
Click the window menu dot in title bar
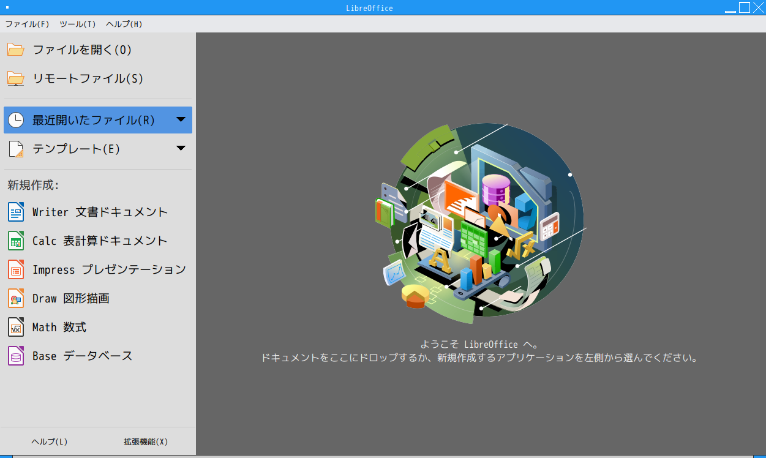(7, 8)
